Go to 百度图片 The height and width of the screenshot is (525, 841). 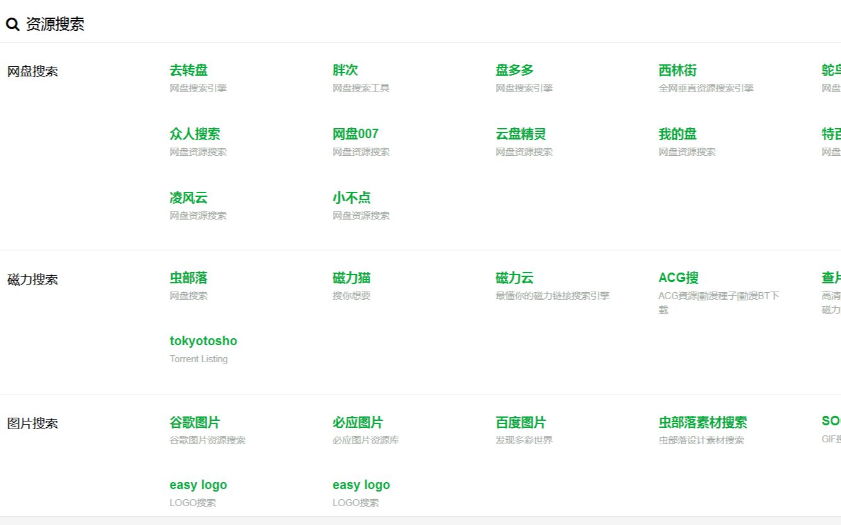pos(521,422)
